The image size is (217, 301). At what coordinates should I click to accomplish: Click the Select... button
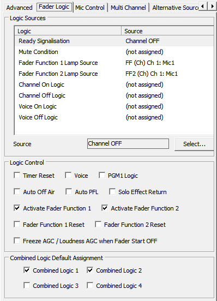(194, 144)
